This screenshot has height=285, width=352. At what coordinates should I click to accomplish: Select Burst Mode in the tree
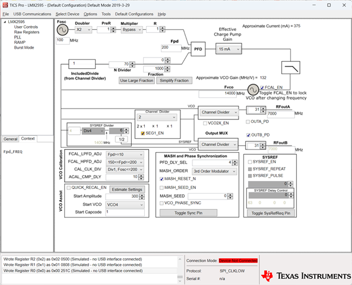24,47
